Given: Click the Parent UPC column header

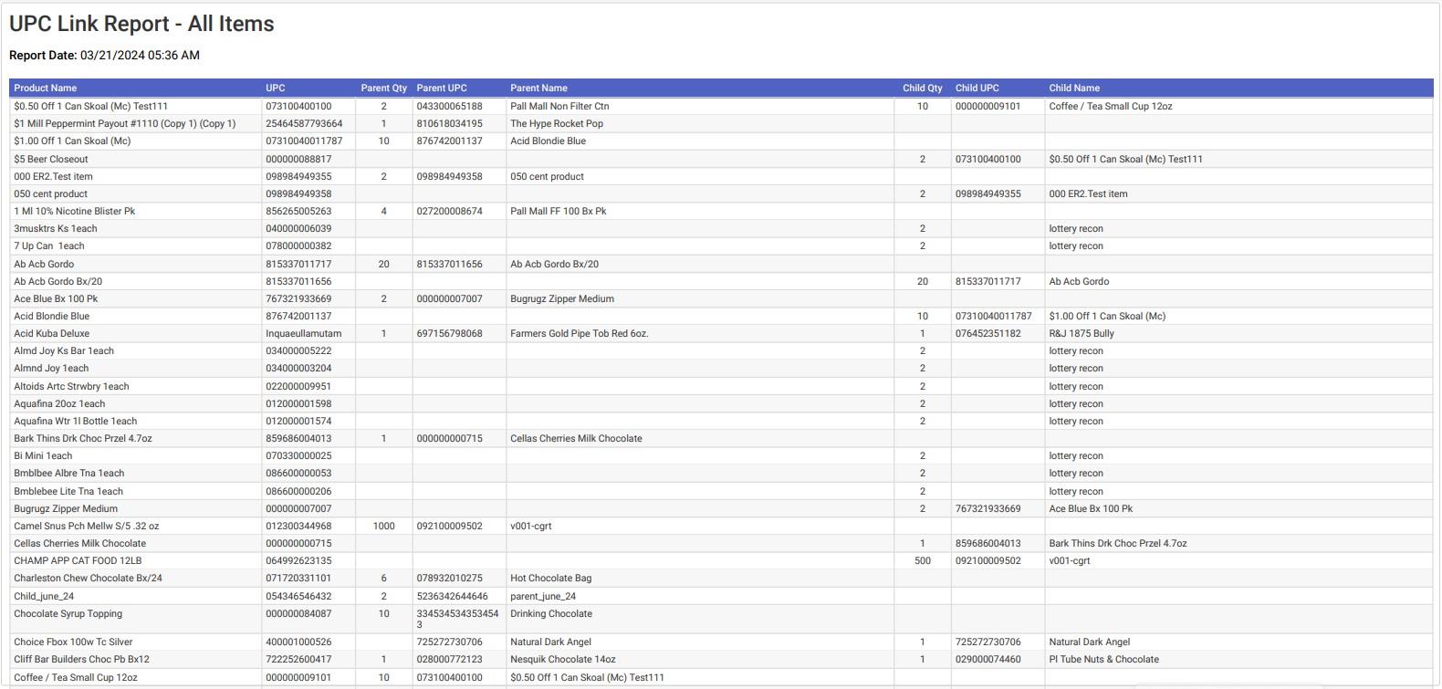Looking at the screenshot, I should click(x=442, y=89).
